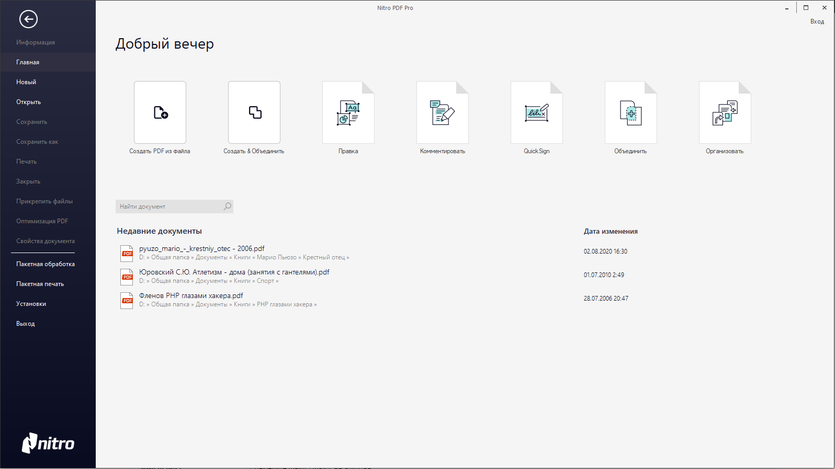Image resolution: width=835 pixels, height=469 pixels.
Task: Click the Вход sign-in link
Action: tap(817, 21)
